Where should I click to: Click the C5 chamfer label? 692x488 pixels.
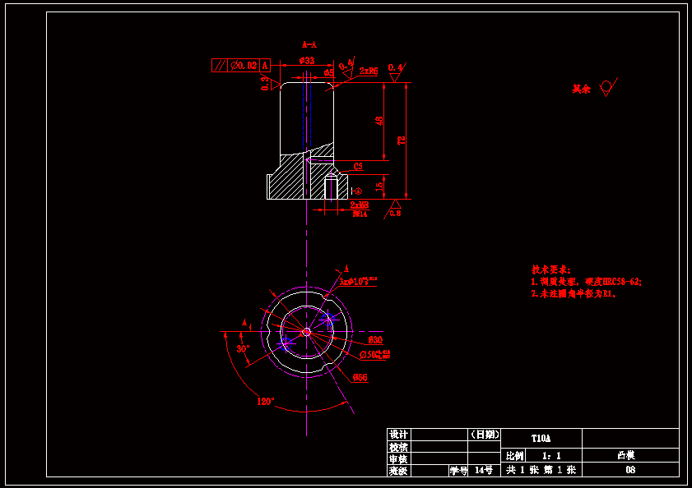click(357, 167)
